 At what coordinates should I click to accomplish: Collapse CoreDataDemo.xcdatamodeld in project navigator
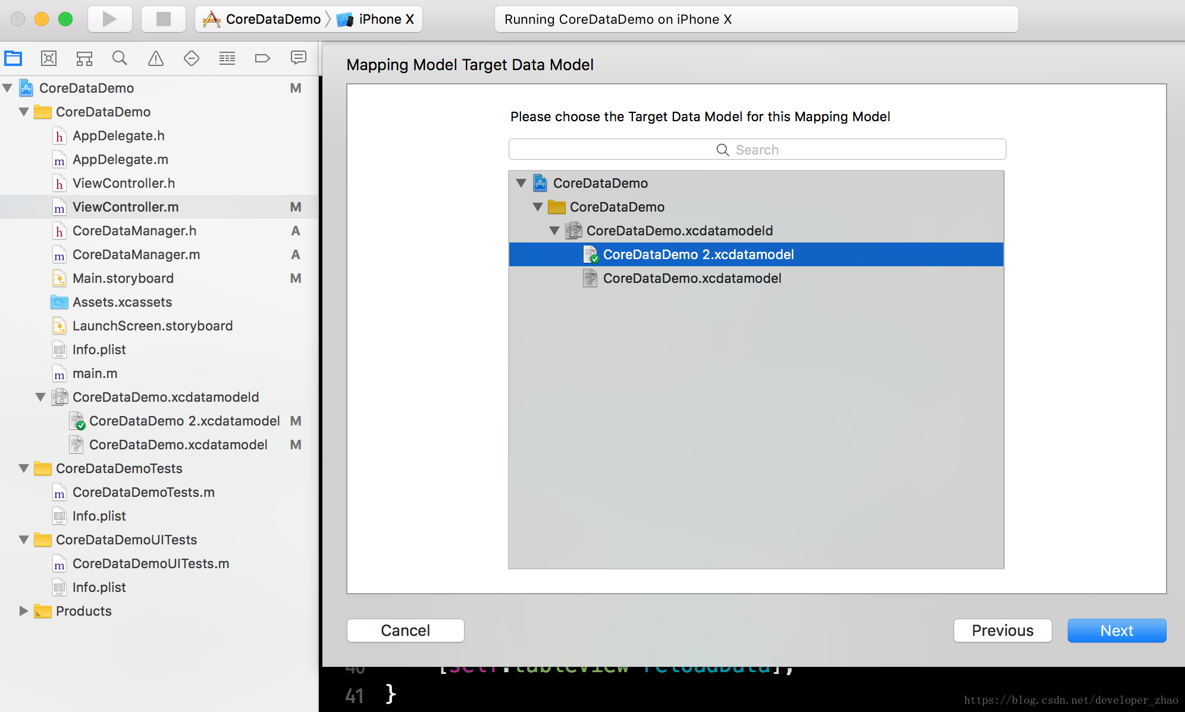click(41, 397)
